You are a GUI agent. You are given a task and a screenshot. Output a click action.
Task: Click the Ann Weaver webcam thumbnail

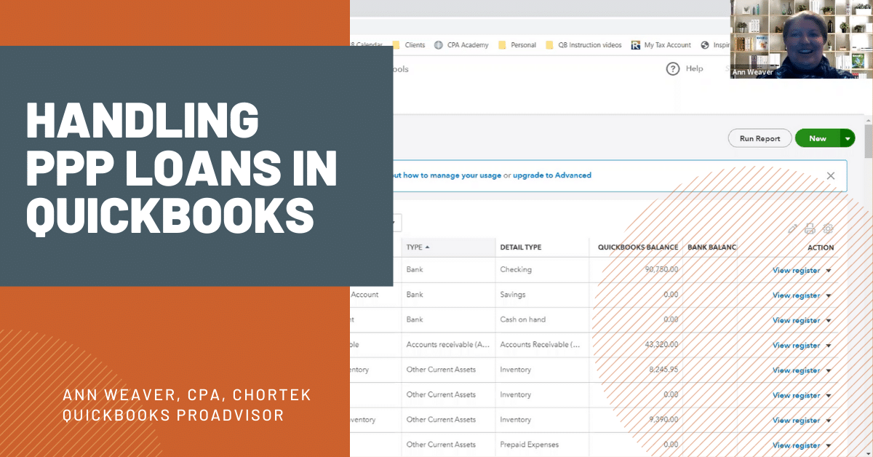click(x=801, y=39)
